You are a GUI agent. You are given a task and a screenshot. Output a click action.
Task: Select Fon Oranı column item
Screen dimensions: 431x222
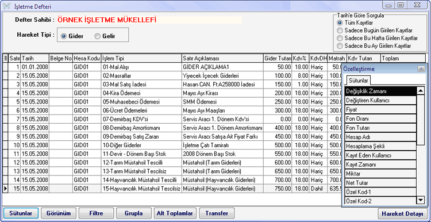pyautogui.click(x=380, y=119)
